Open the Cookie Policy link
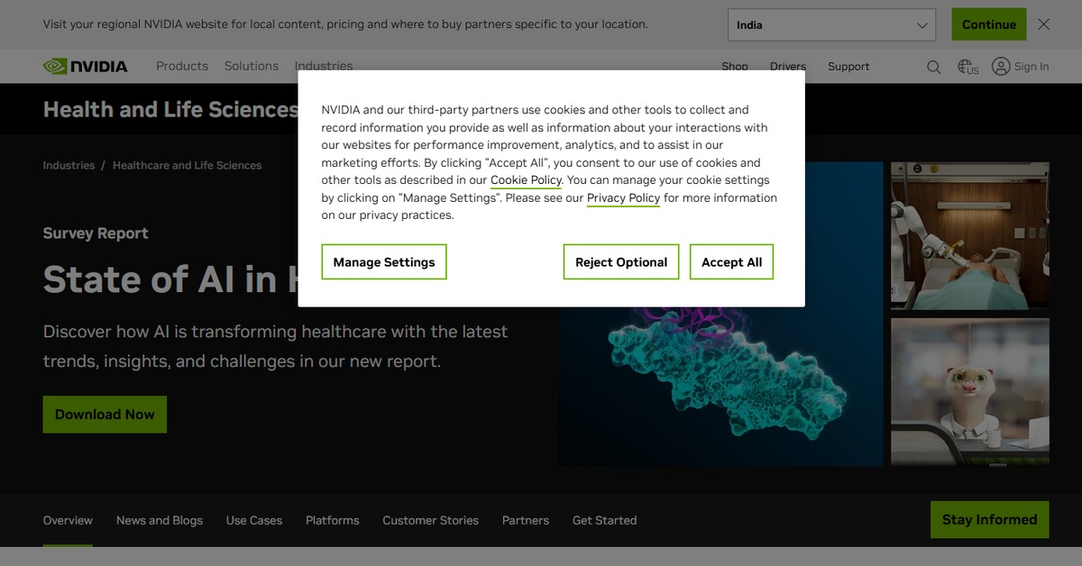Screen dimensions: 1082x566 point(526,180)
